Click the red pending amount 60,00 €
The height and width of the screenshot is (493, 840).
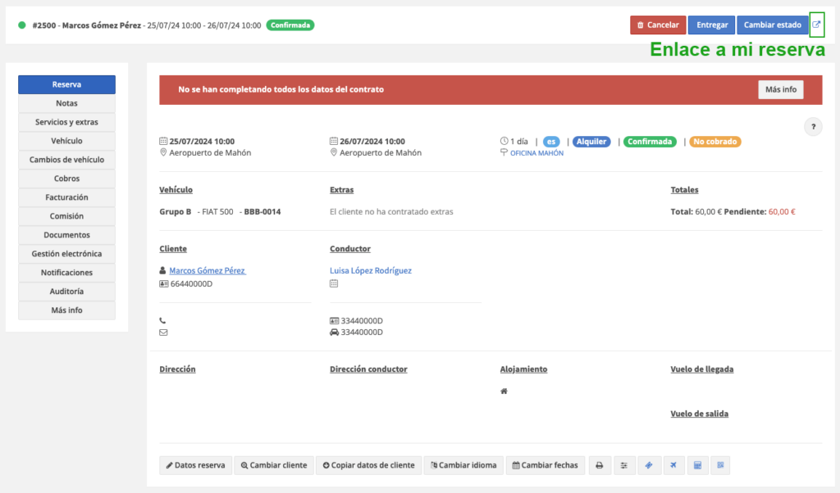[782, 212]
